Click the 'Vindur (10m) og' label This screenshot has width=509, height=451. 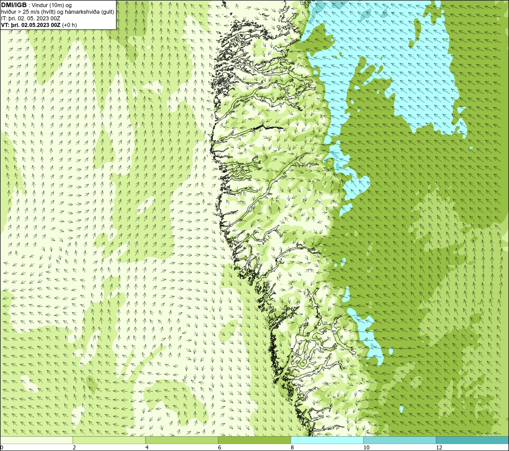point(52,5)
